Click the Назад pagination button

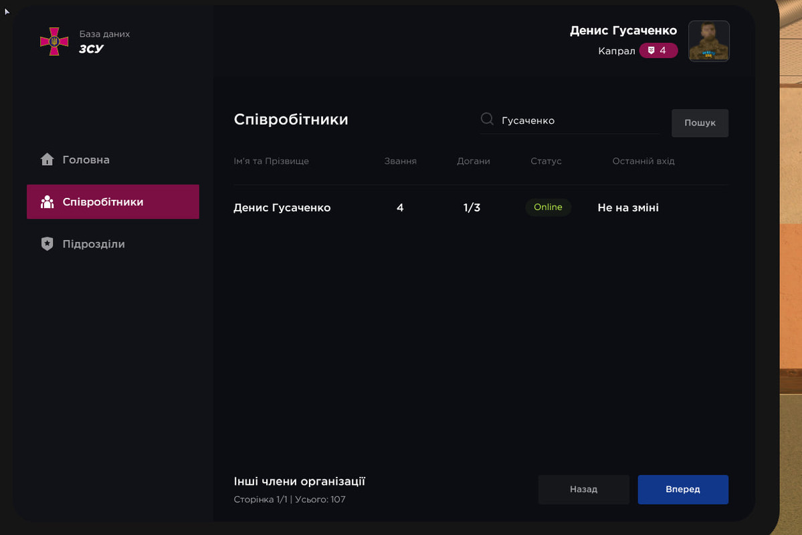click(x=583, y=490)
